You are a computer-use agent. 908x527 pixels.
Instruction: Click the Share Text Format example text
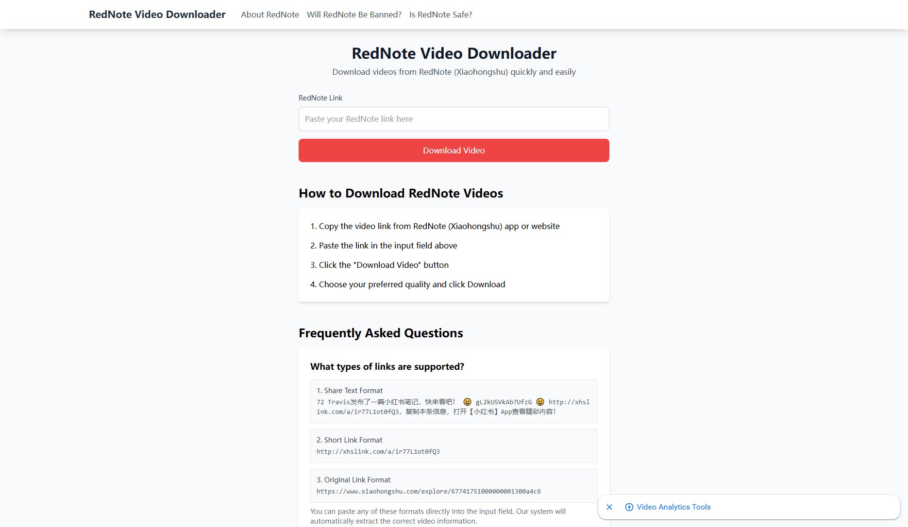pyautogui.click(x=453, y=407)
